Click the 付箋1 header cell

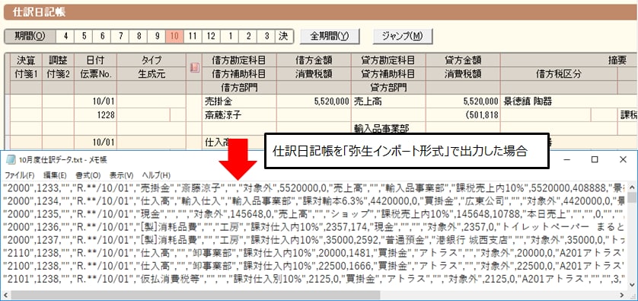[x=26, y=74]
